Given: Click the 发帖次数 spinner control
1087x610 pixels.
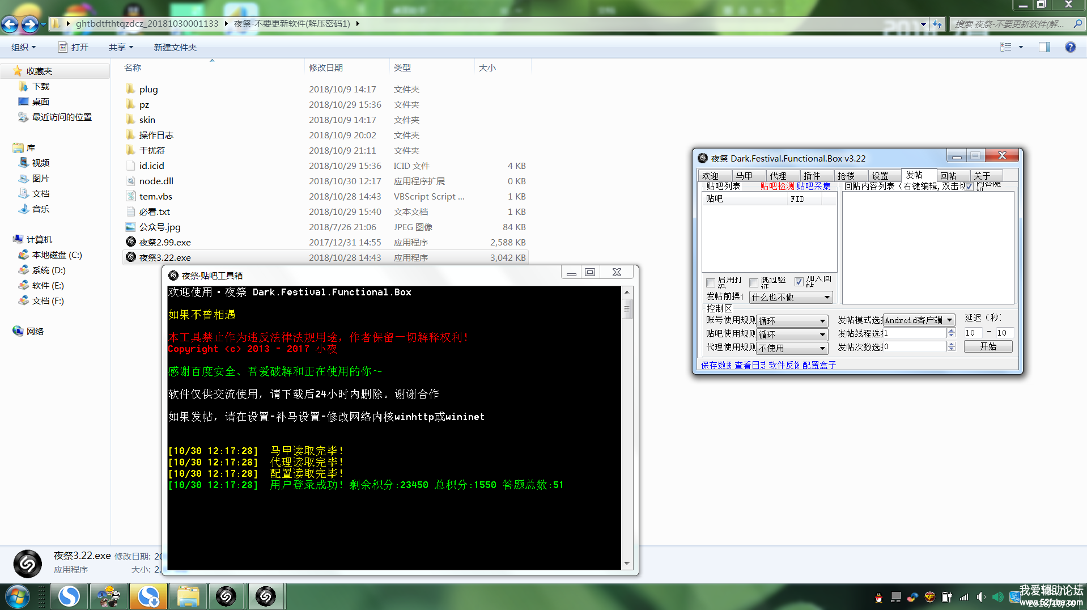Looking at the screenshot, I should [951, 346].
